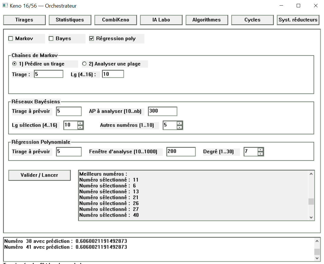Open the Tirages tab
324x264 pixels.
pos(24,20)
